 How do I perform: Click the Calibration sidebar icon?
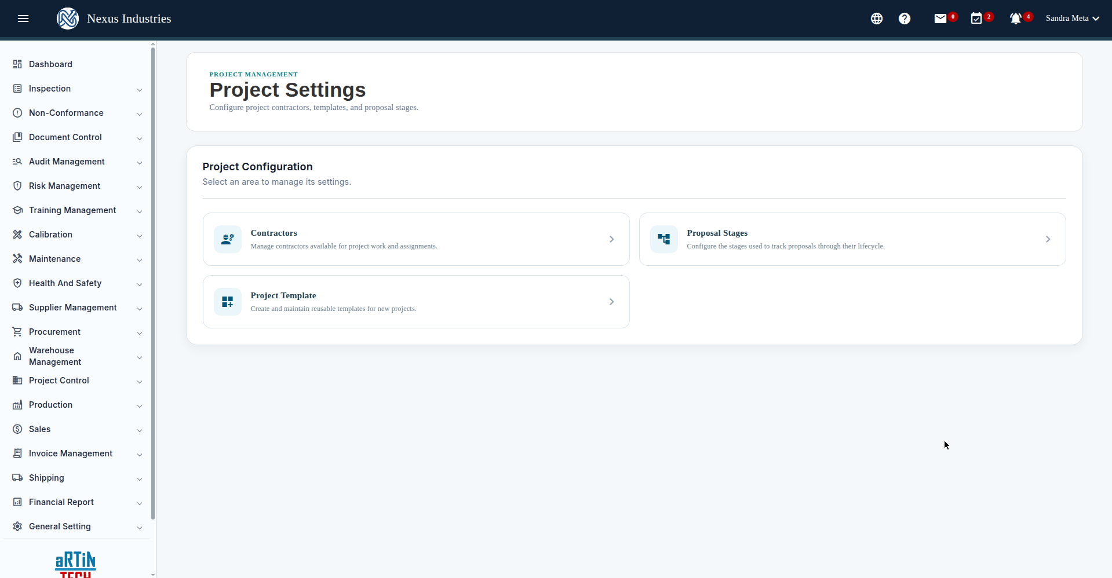pyautogui.click(x=17, y=235)
